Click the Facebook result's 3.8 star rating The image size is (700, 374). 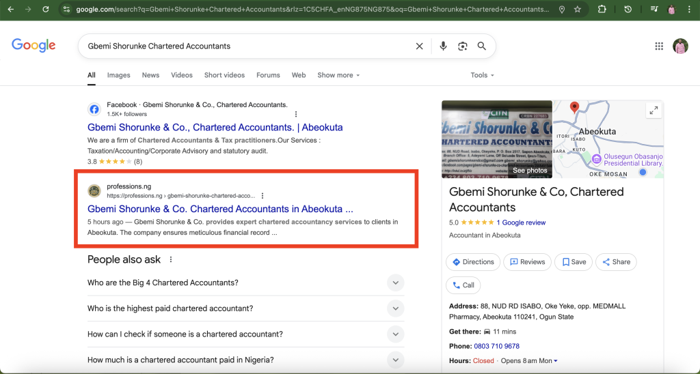click(115, 161)
